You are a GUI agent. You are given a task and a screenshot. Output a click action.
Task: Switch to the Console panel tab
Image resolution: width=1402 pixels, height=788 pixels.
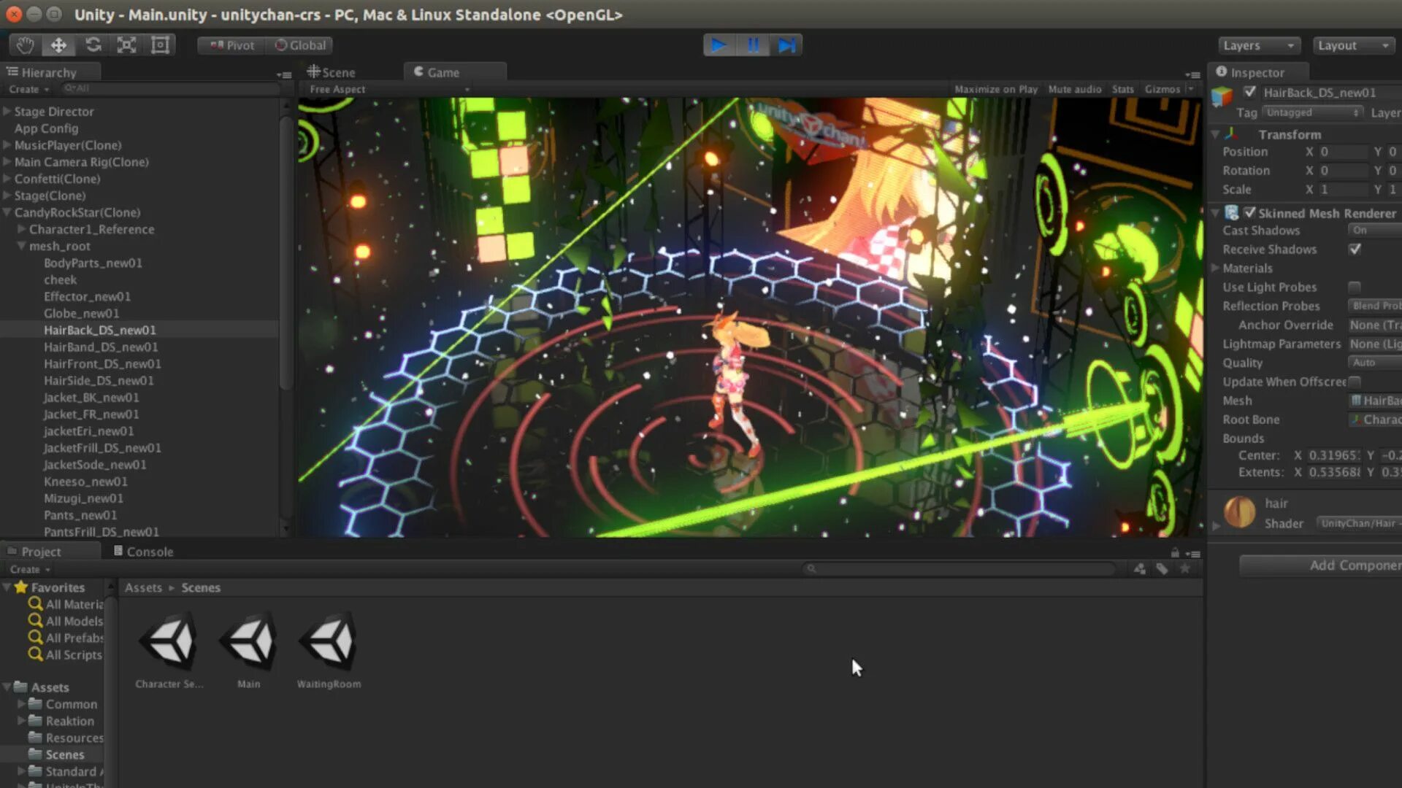(148, 550)
